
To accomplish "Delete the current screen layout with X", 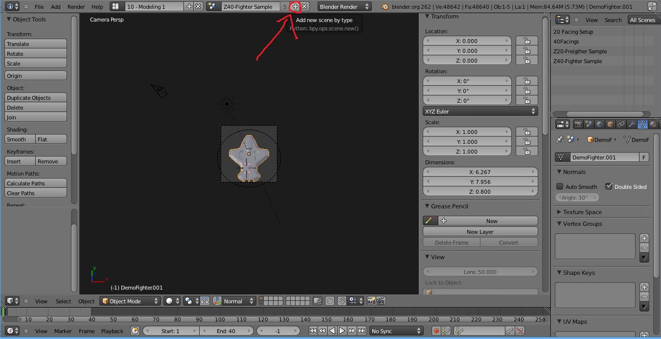I will click(198, 6).
